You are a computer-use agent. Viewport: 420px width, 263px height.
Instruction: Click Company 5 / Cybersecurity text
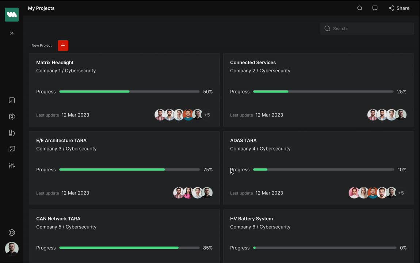(66, 227)
